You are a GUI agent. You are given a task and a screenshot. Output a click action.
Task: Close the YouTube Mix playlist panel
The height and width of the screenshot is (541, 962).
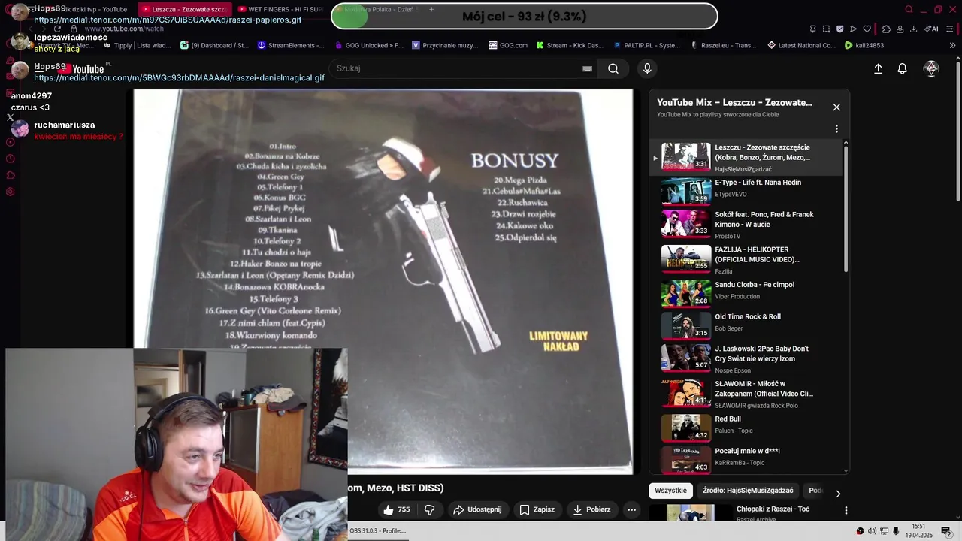836,107
